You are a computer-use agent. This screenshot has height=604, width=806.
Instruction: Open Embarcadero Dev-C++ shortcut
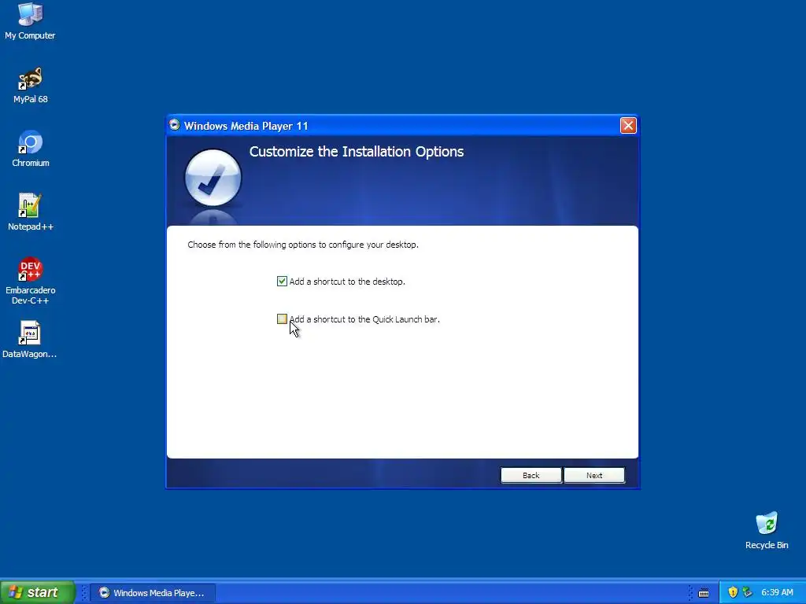click(31, 281)
